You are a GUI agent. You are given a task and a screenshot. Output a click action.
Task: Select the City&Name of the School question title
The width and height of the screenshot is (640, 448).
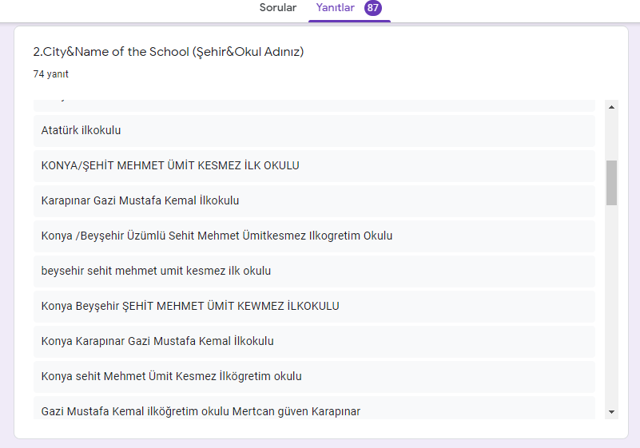point(168,52)
